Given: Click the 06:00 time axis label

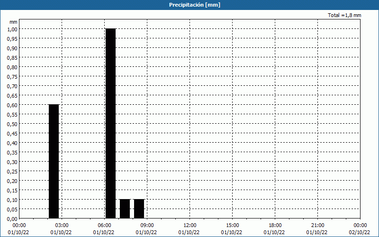Looking at the screenshot, I should [104, 226].
